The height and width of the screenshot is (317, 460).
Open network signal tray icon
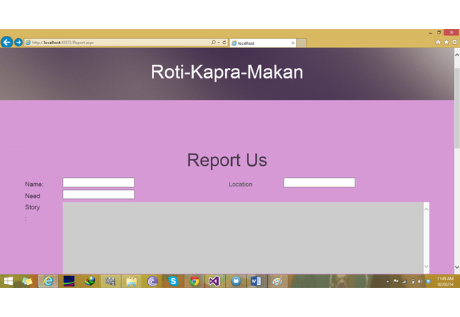pyautogui.click(x=404, y=282)
